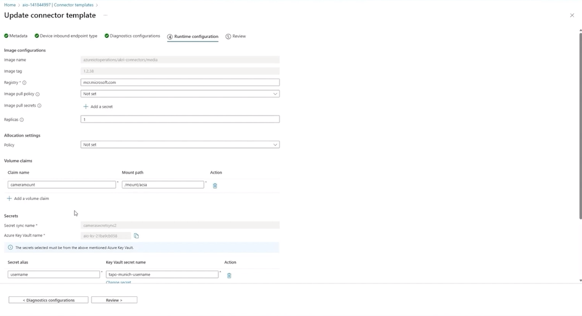Screen dimensions: 582x316
Task: Show info tooltip for Replicas
Action: click(22, 120)
